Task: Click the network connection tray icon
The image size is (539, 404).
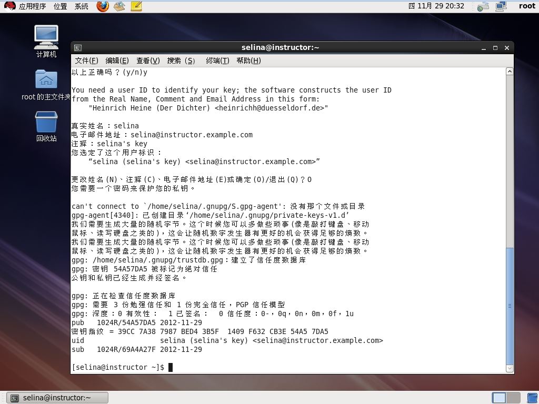Action: click(x=483, y=6)
